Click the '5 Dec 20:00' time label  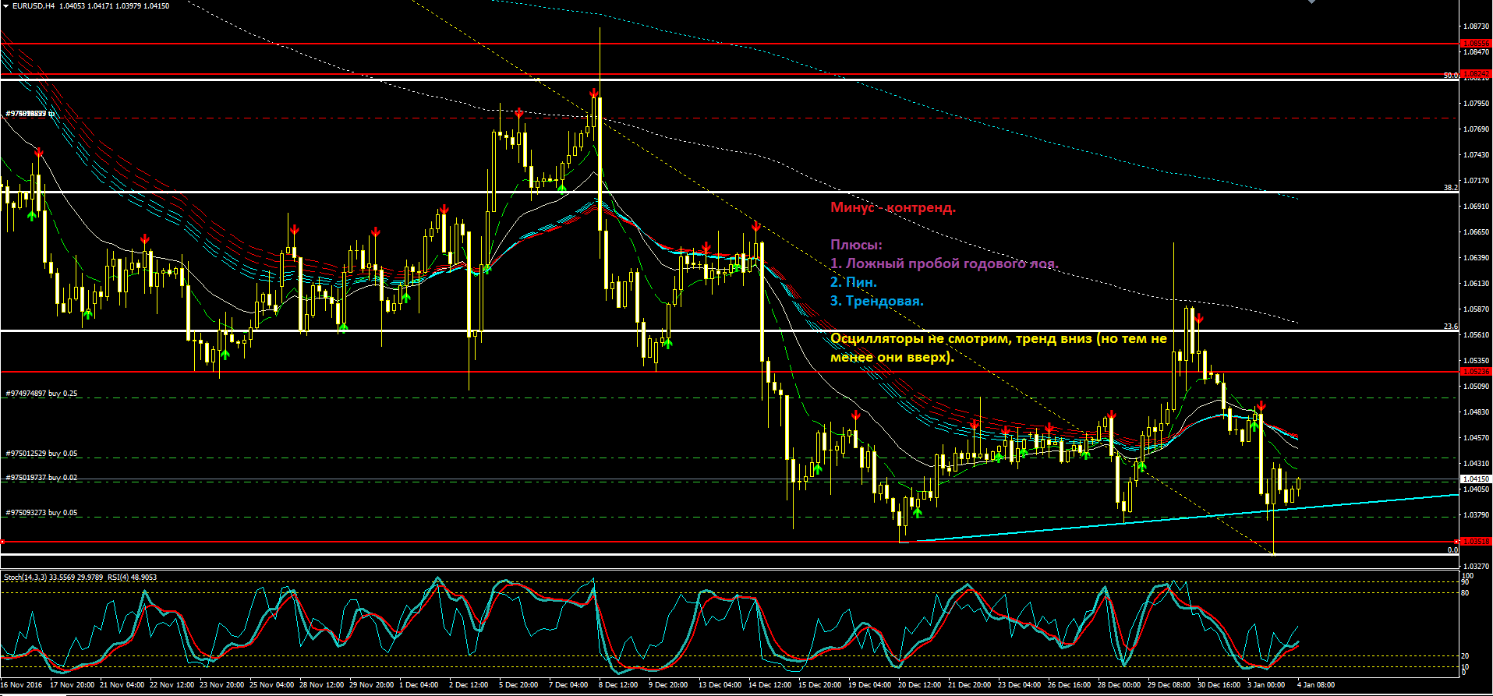518,685
